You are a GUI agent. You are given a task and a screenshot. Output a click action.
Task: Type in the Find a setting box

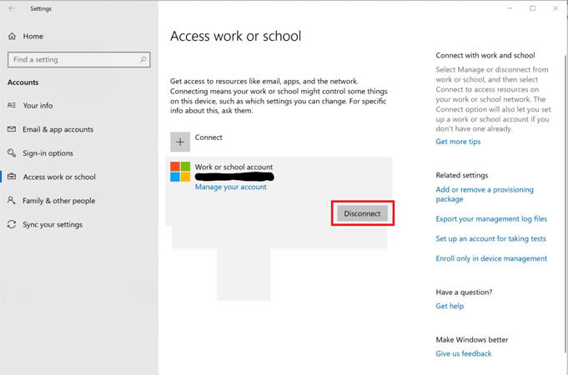coord(73,60)
